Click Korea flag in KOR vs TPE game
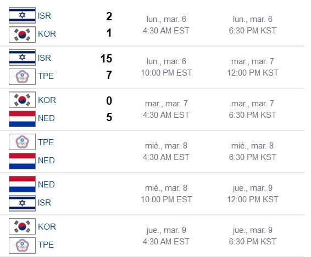Image resolution: width=311 pixels, height=257 pixels. (x=22, y=226)
